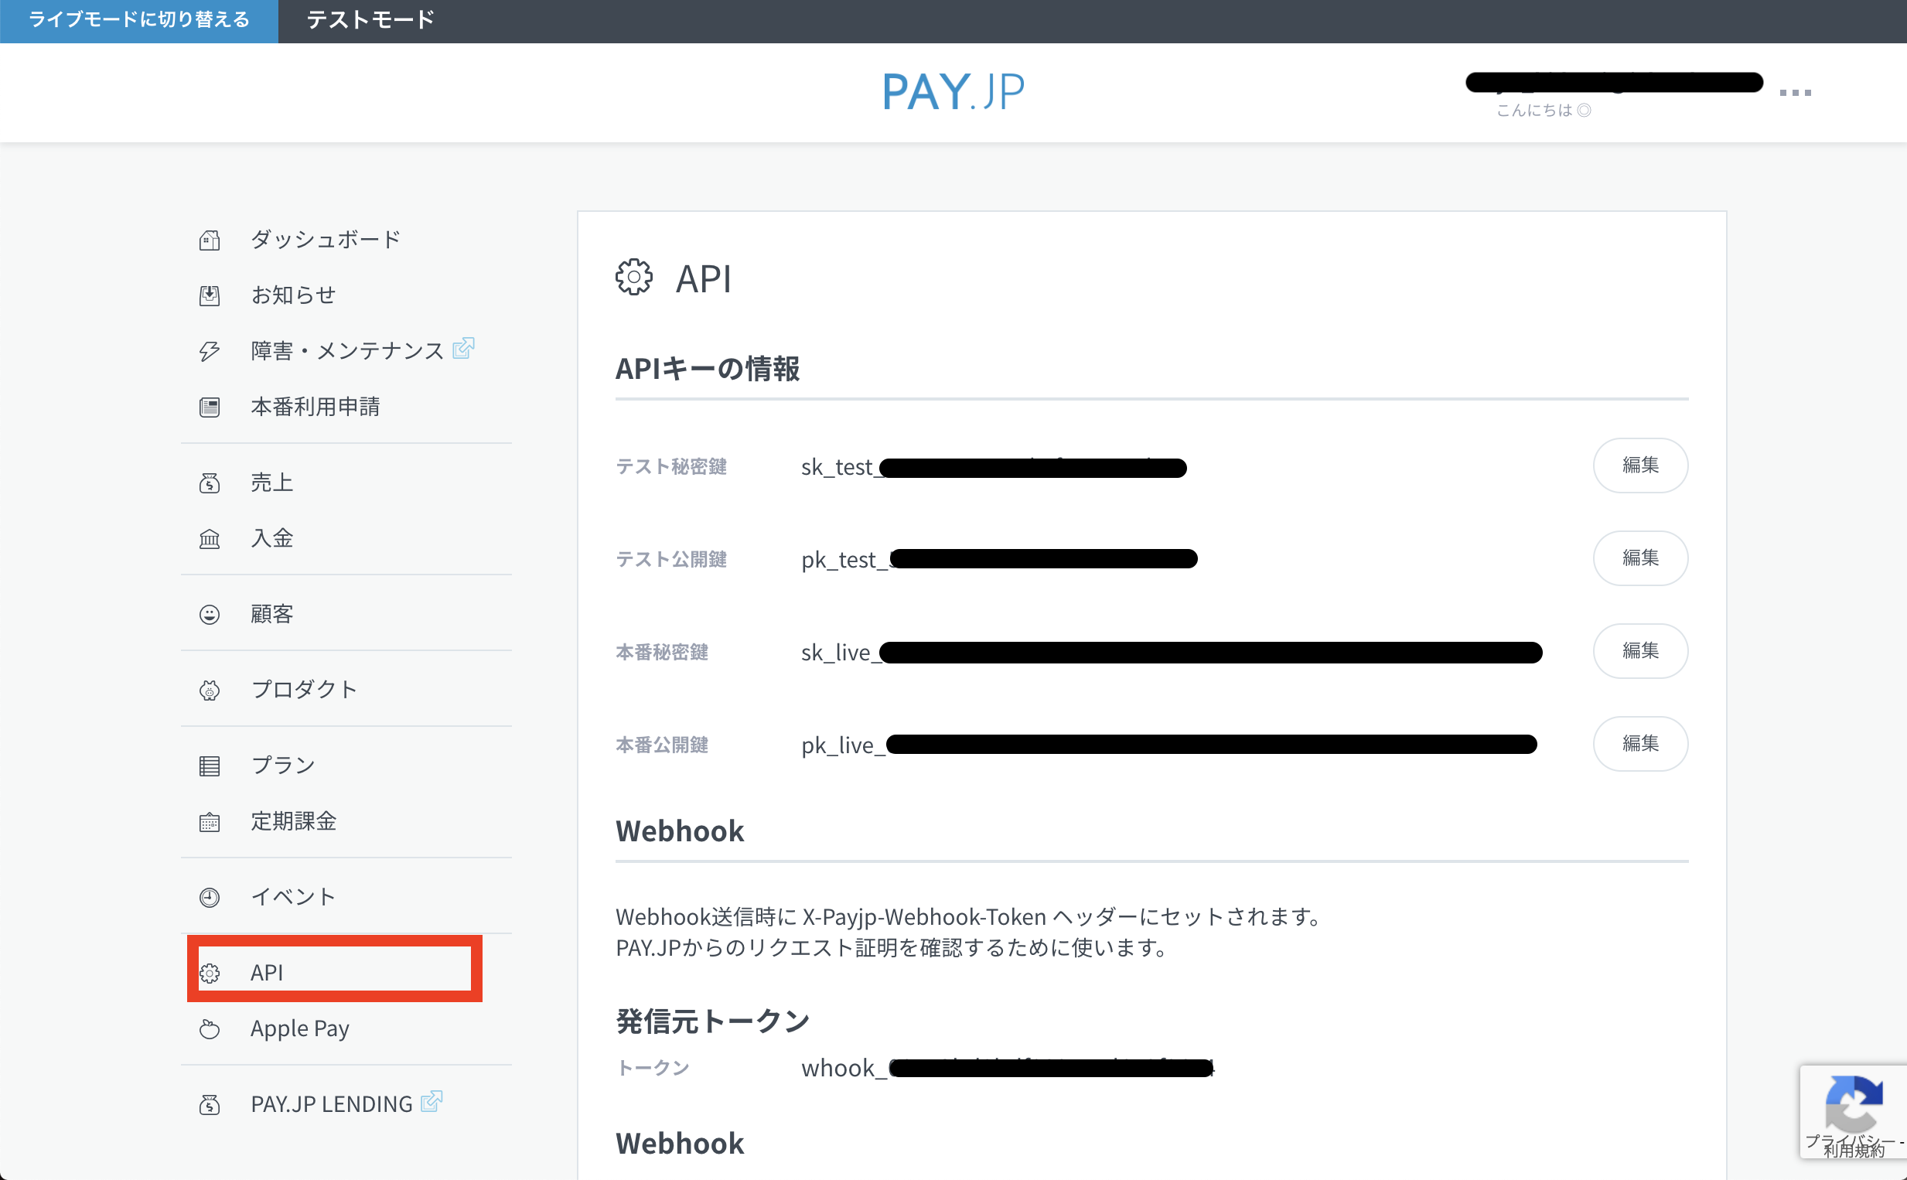Open 顧客 customers page
The image size is (1907, 1180).
272,613
